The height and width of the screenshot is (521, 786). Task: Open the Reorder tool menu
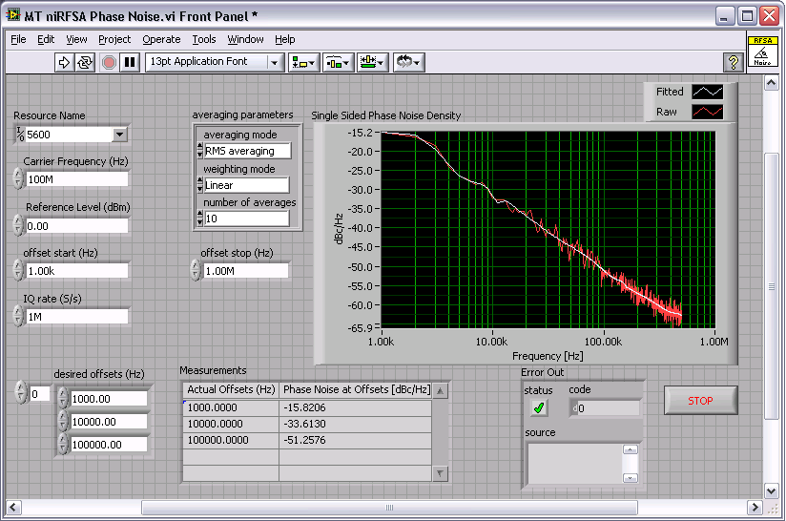[408, 62]
